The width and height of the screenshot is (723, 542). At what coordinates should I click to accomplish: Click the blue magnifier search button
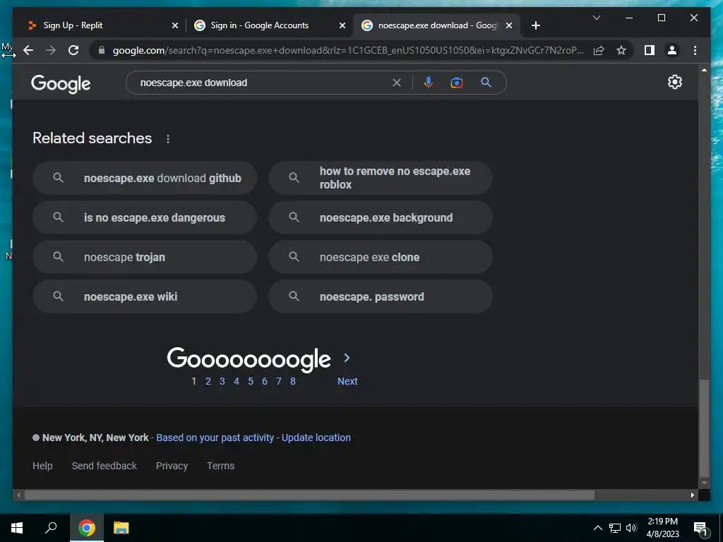[486, 83]
